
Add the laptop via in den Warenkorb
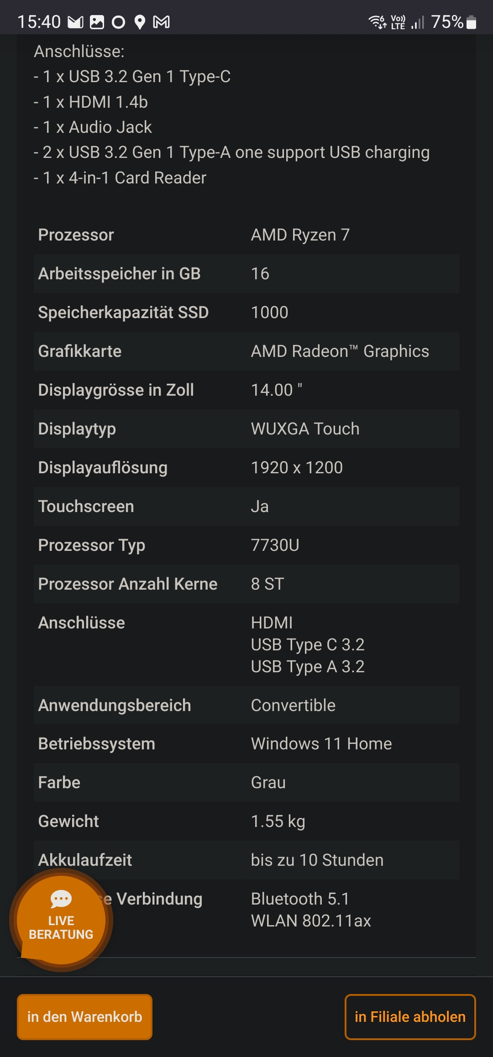(84, 1017)
